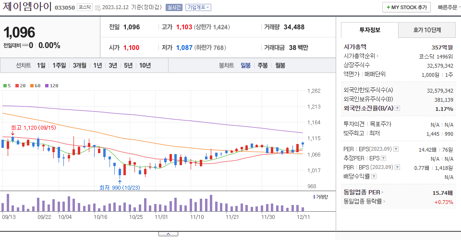Open the 투자정보 tab
This screenshot has height=240, width=461.
370,30
